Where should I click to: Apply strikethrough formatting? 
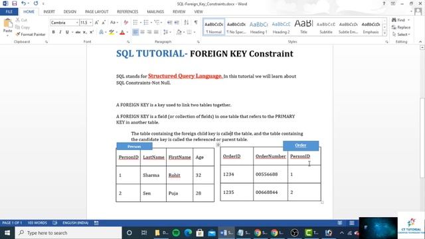[78, 33]
